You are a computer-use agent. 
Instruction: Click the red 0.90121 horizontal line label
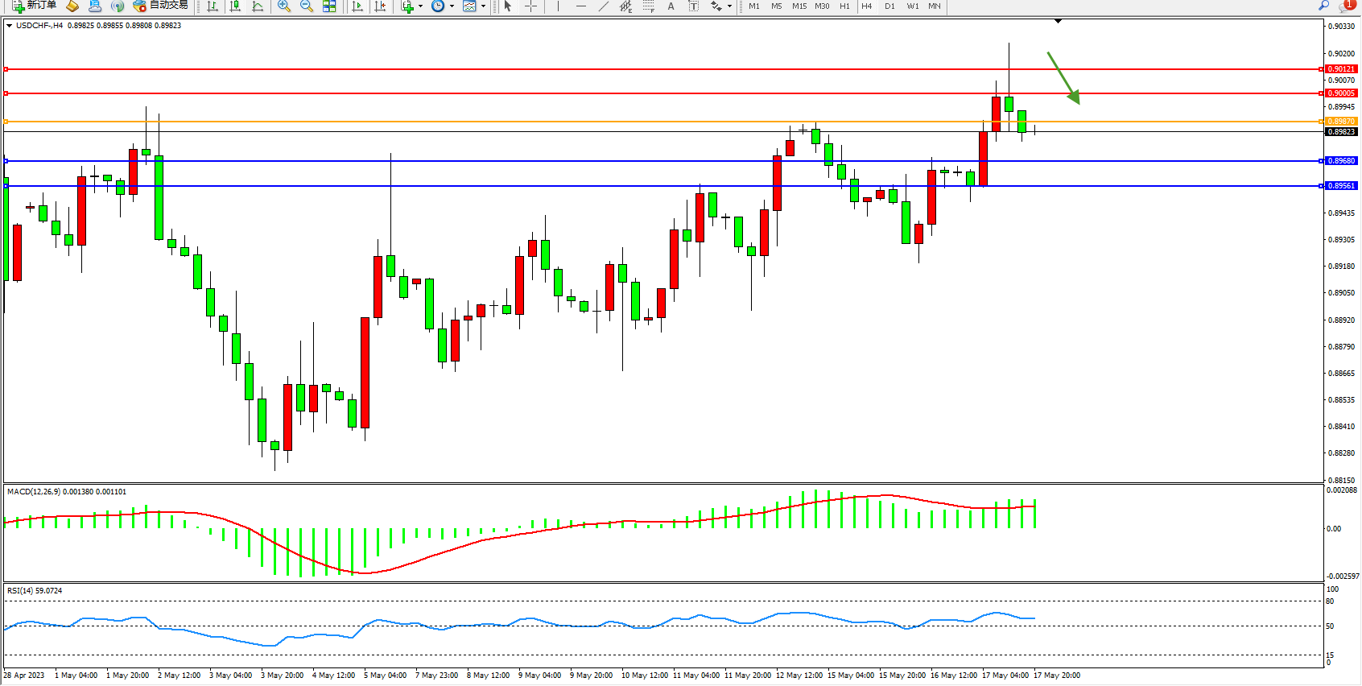[x=1341, y=69]
